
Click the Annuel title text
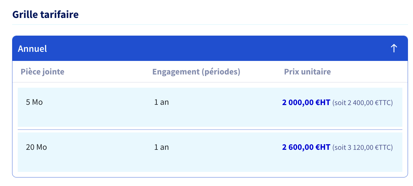coord(32,49)
